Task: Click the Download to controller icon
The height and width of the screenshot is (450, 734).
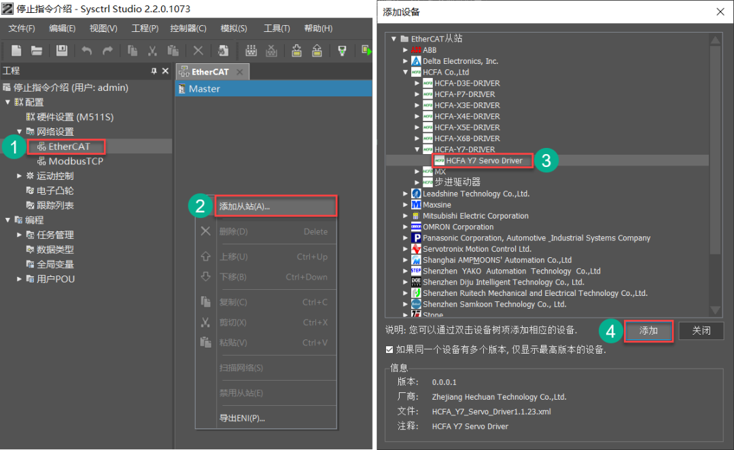Action: 296,50
